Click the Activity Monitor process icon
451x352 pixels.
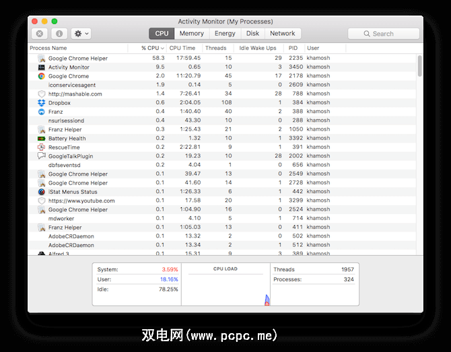coord(42,67)
